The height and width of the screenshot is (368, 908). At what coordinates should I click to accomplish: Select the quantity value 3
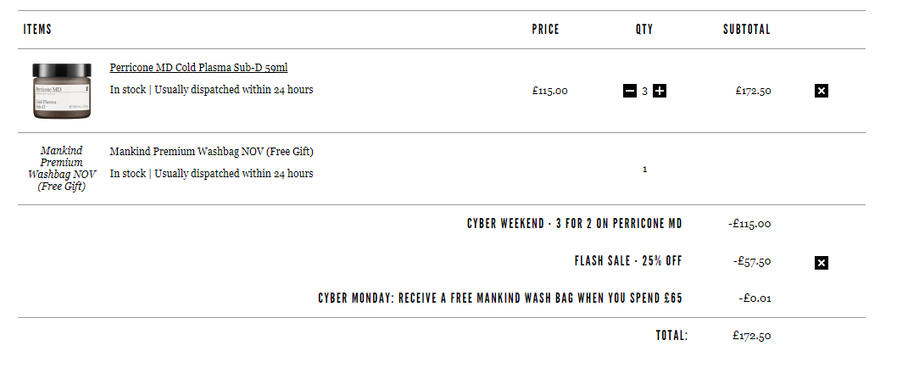click(644, 91)
